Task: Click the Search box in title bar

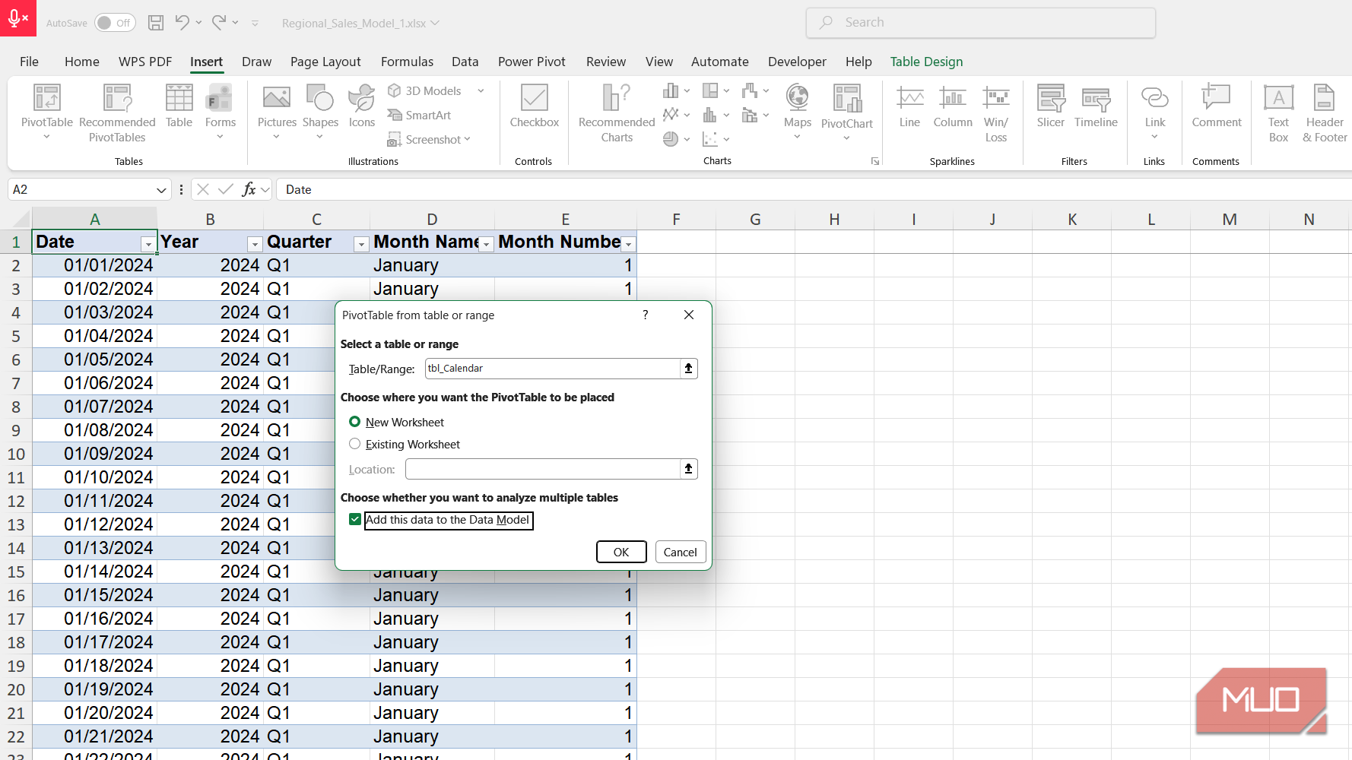Action: 981,23
